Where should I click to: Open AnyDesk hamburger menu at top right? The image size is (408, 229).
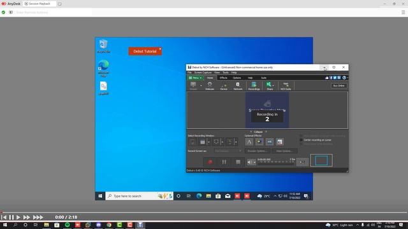[x=403, y=12]
